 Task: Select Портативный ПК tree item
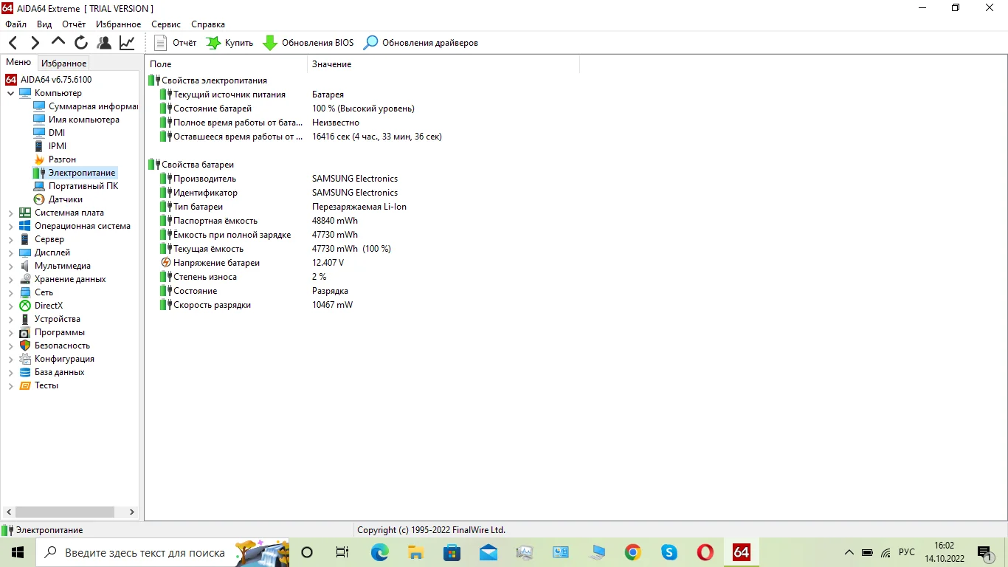point(75,186)
